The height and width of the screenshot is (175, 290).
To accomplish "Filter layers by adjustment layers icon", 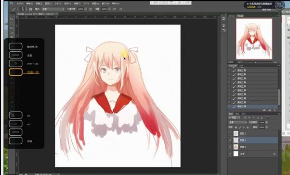I will click(250, 117).
